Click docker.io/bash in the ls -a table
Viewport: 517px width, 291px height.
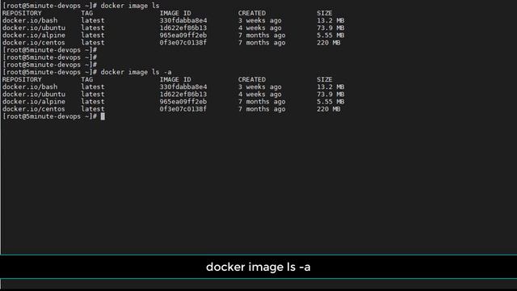30,86
